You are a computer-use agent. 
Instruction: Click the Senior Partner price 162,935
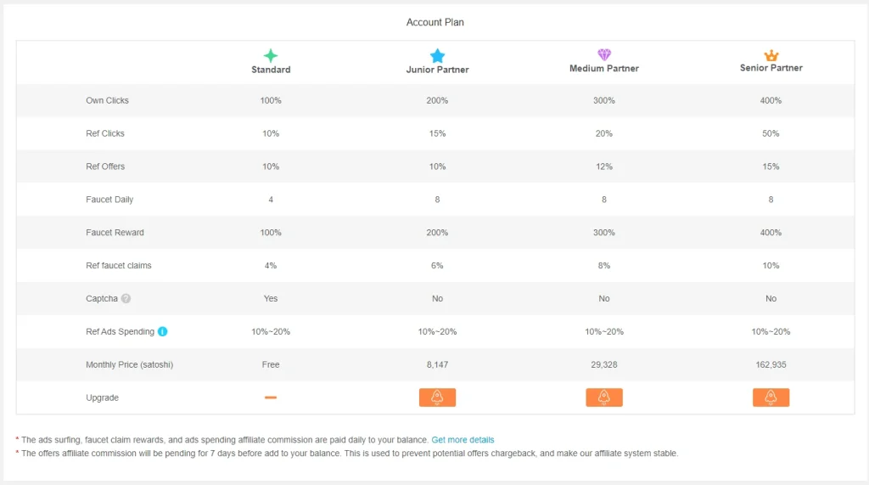click(x=771, y=364)
